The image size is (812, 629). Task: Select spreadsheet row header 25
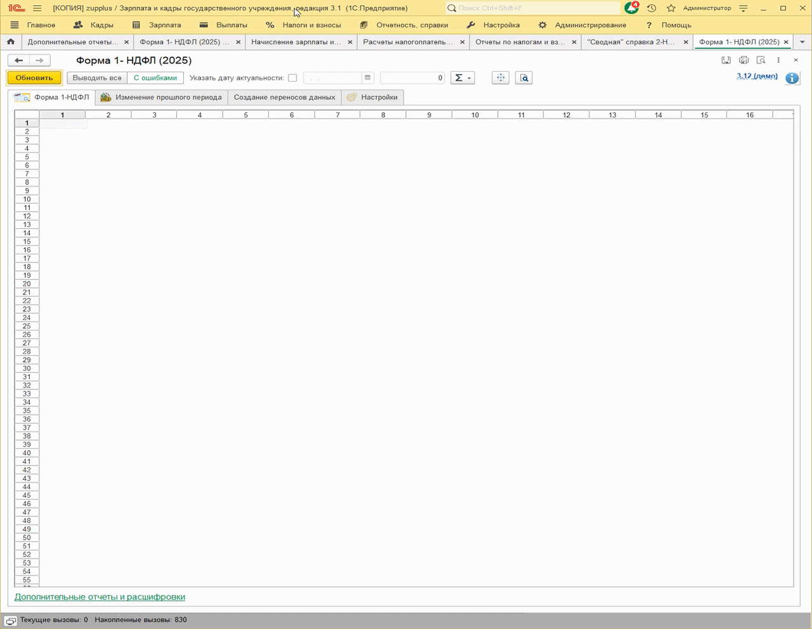[27, 327]
